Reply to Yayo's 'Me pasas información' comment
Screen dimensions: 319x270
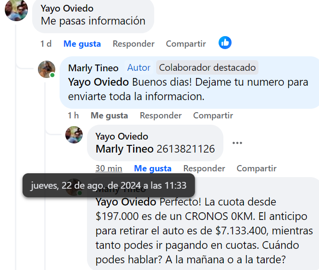[x=134, y=44]
